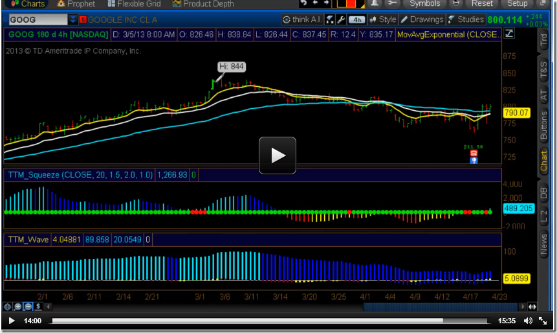The image size is (557, 333).
Task: Open the Symbols button
Action: pos(425,3)
